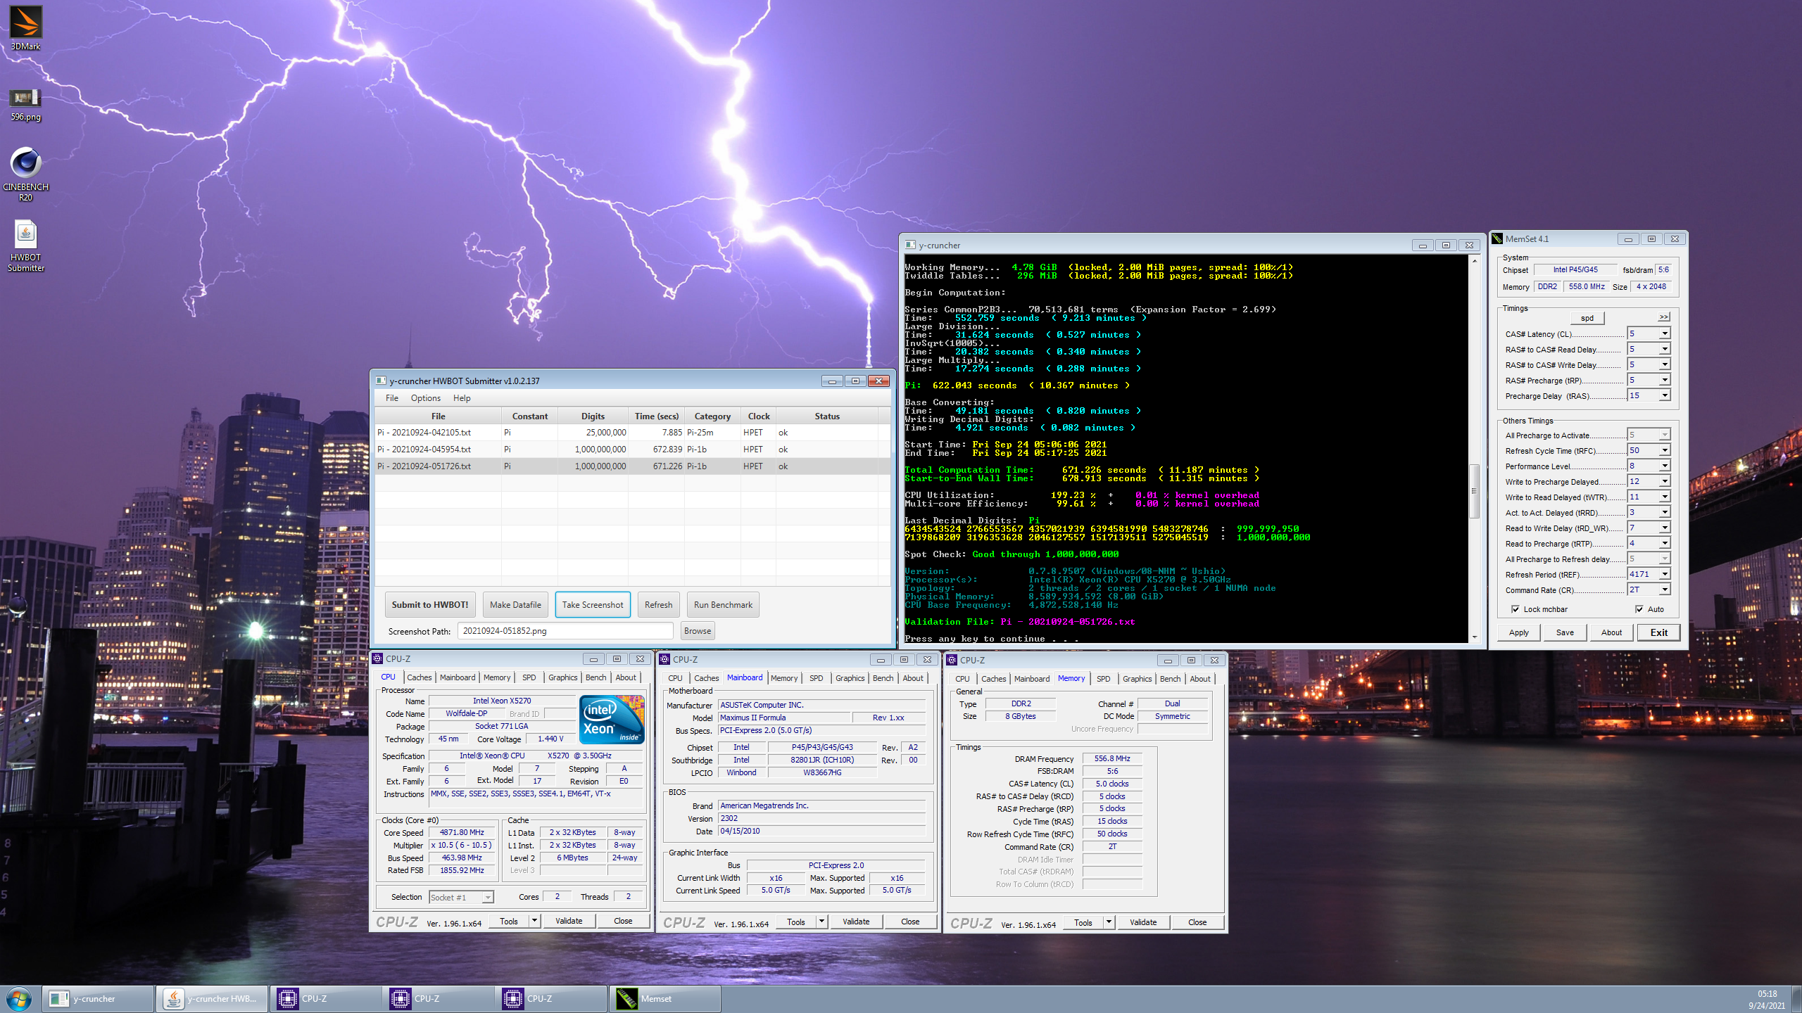Open the RAS# to CAS# Read Delay dropdown
This screenshot has height=1013, width=1802.
1665,350
